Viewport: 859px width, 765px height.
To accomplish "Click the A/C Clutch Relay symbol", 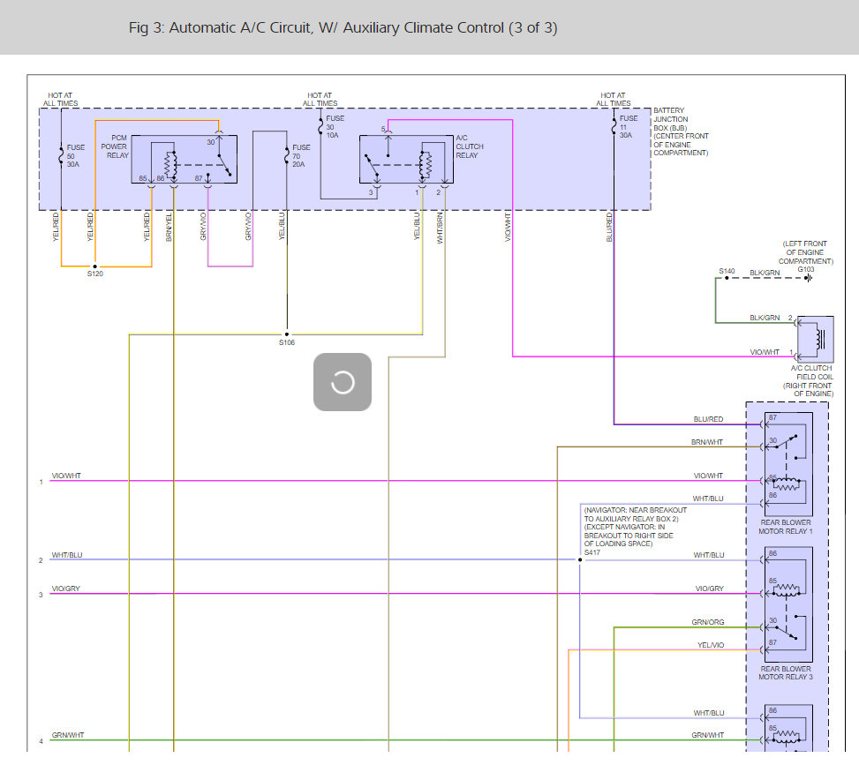I will point(408,161).
